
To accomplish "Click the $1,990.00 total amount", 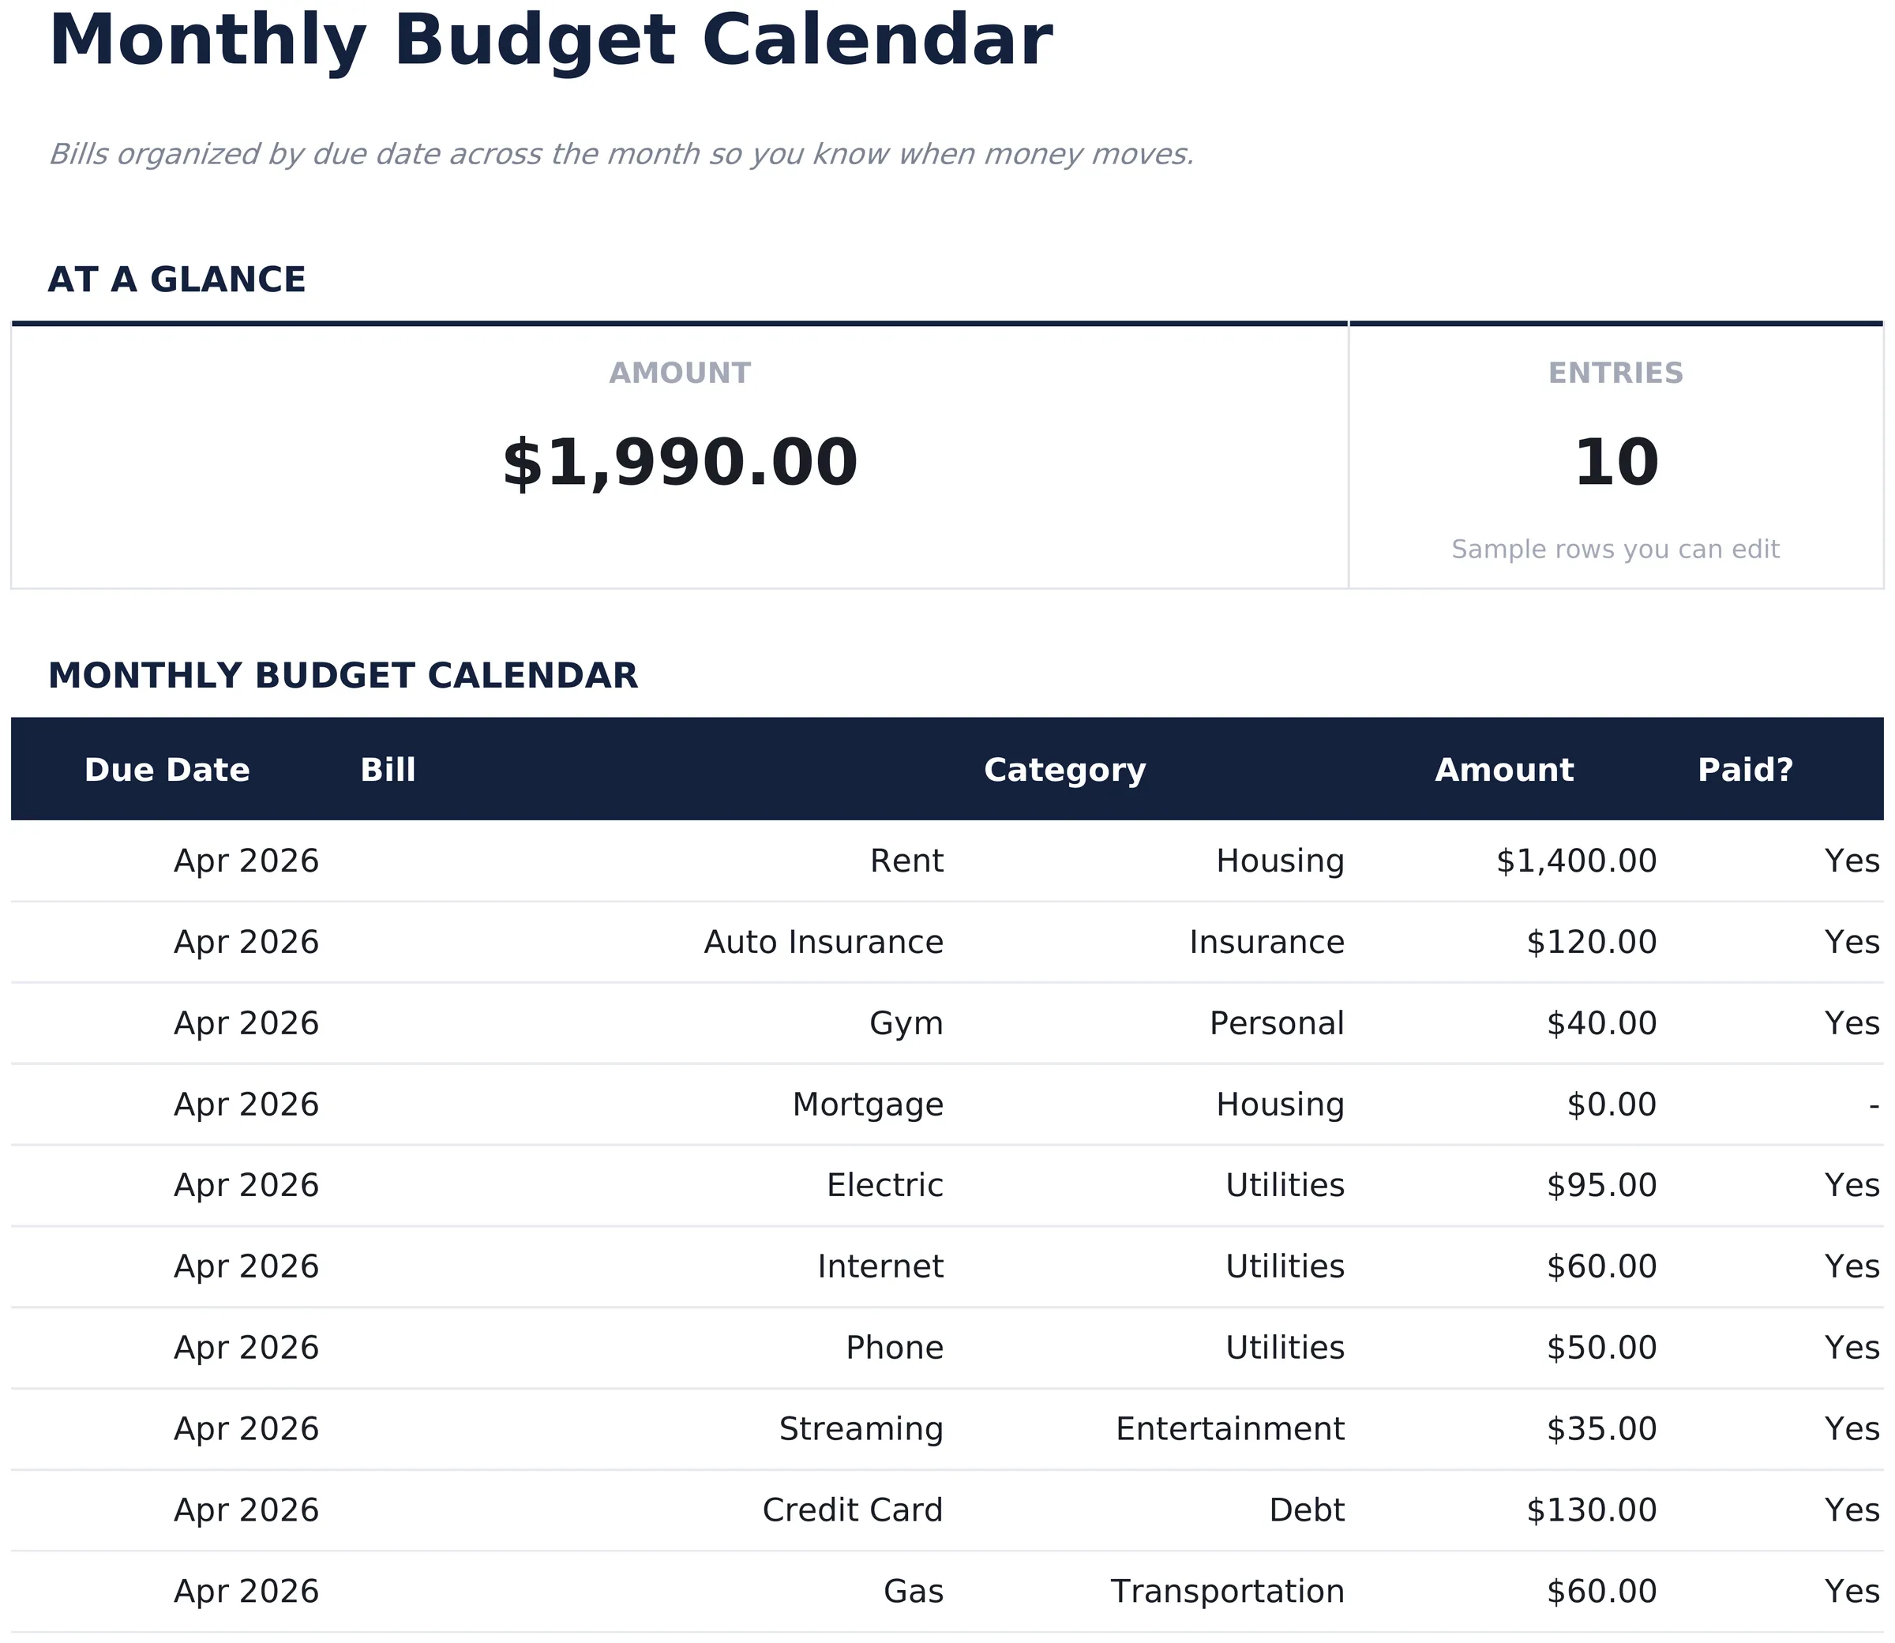I will 679,463.
